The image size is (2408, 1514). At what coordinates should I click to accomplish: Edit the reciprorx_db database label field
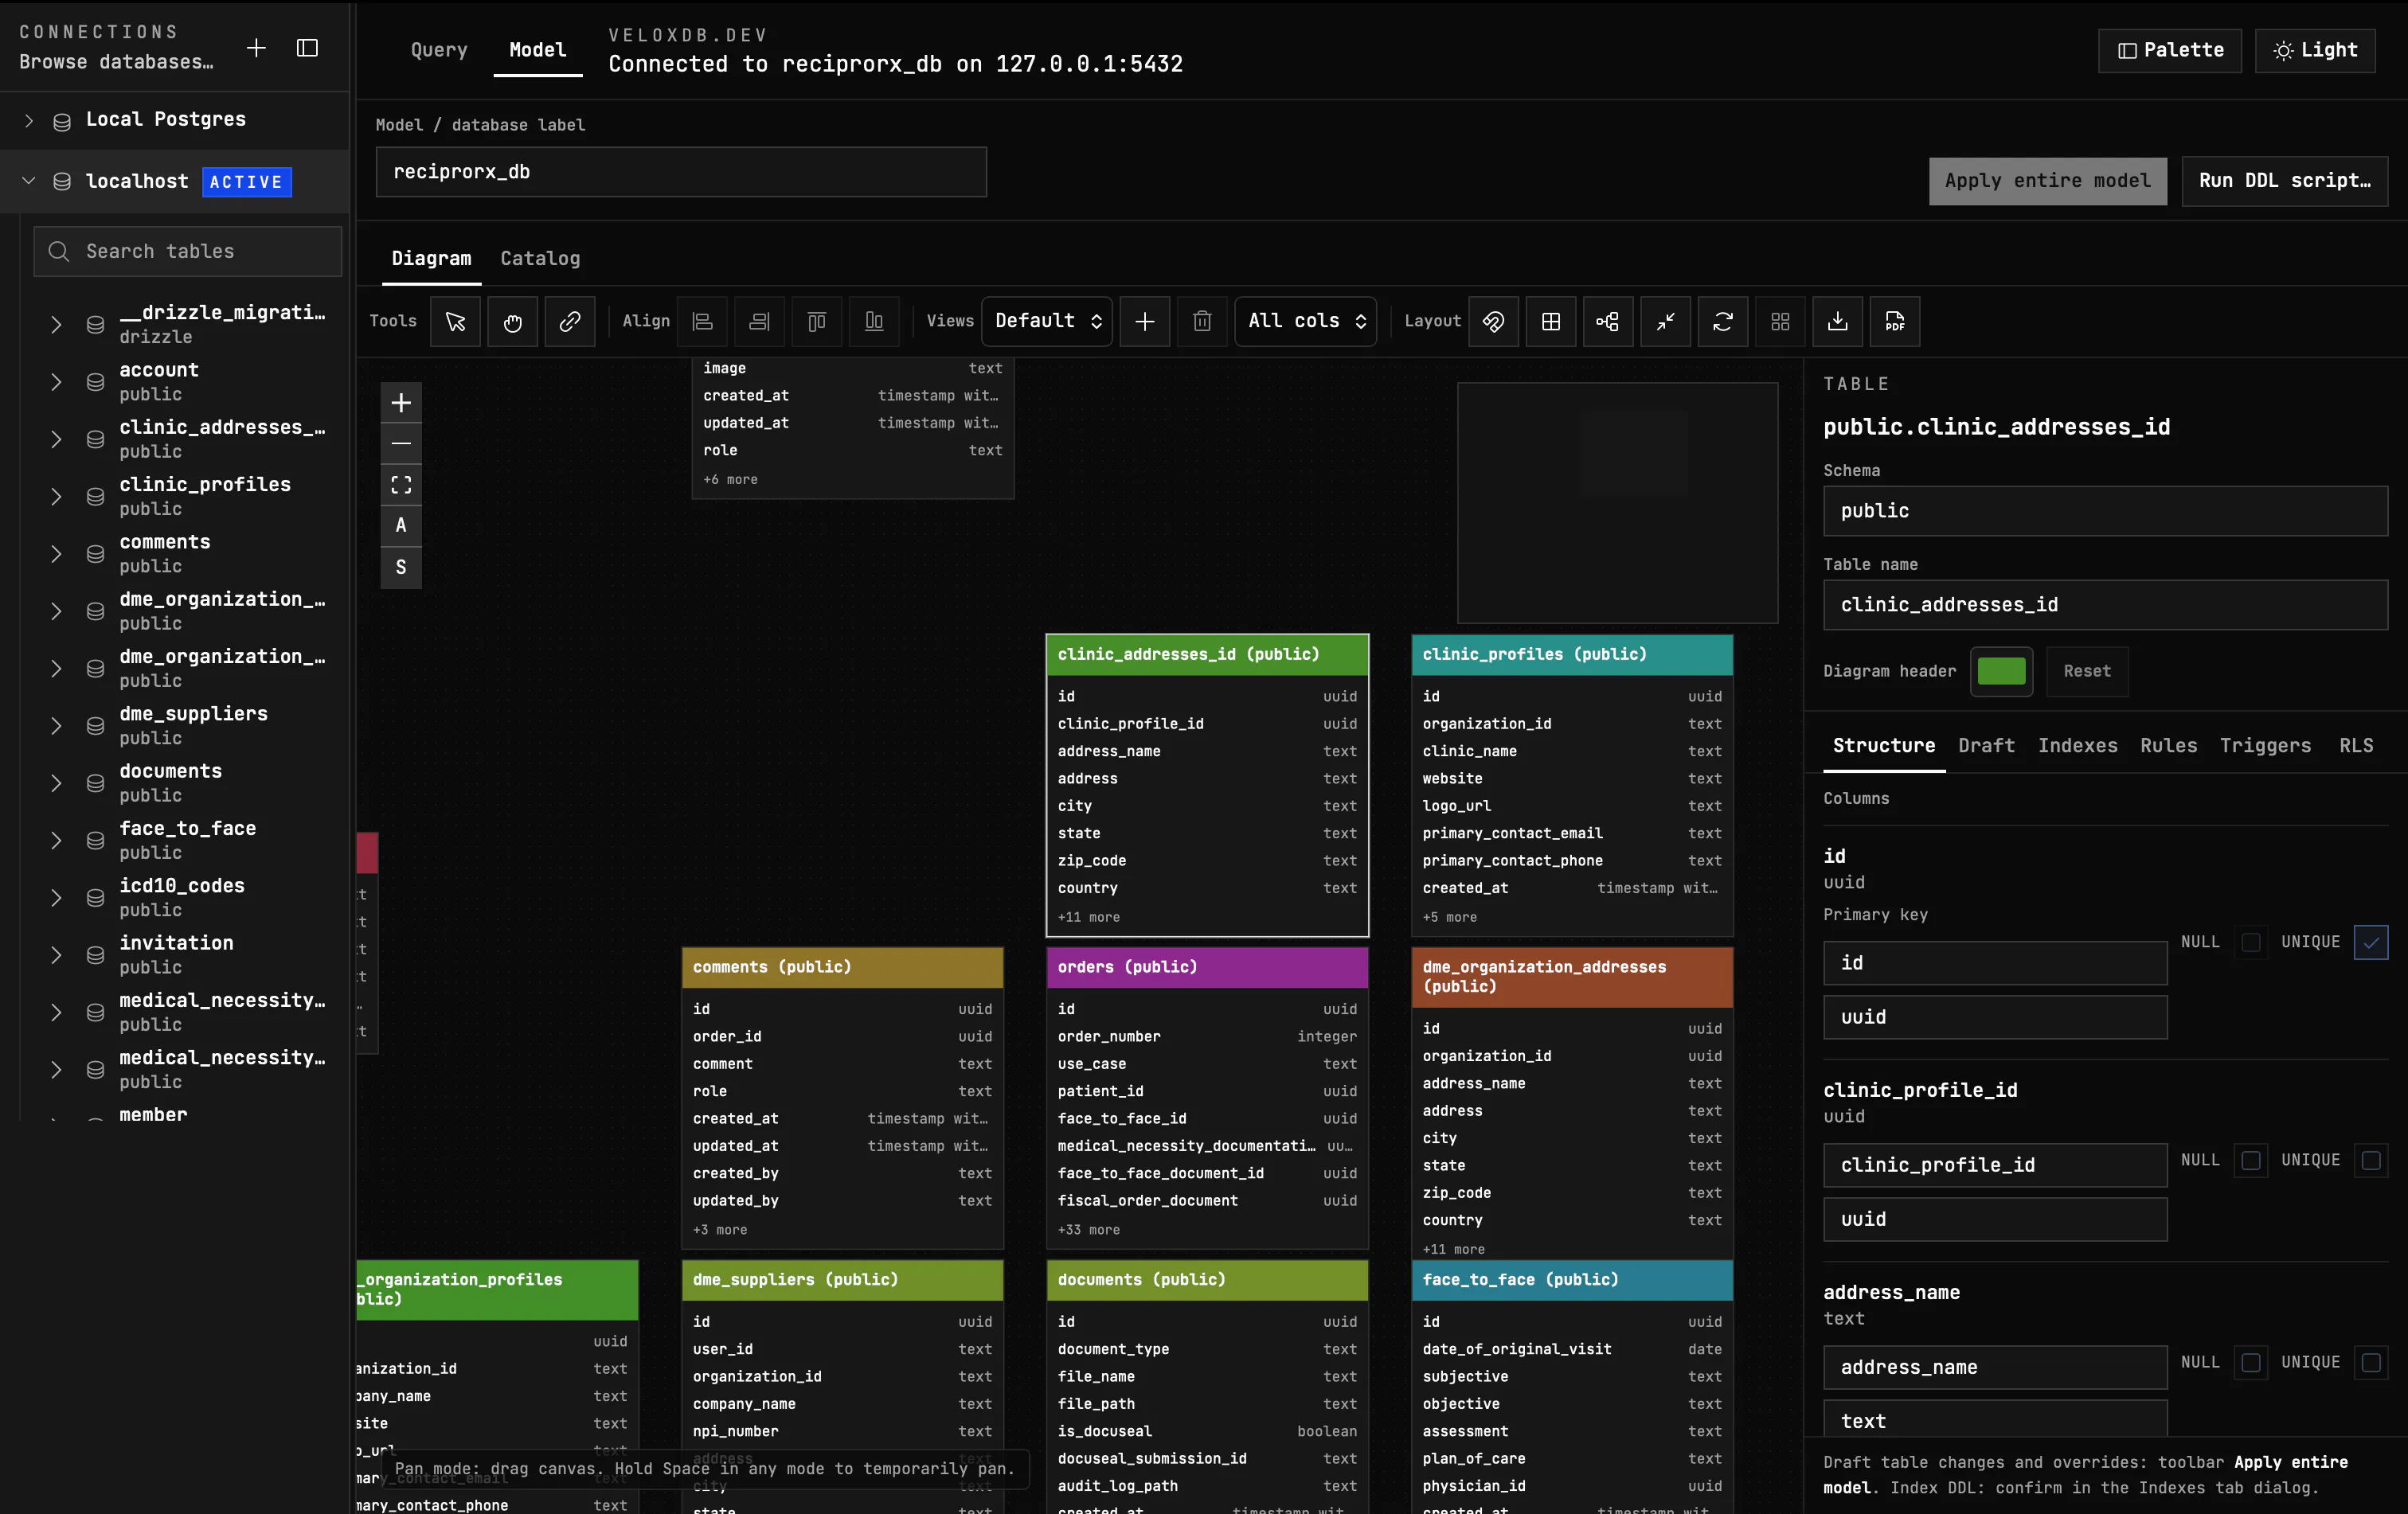[x=681, y=172]
